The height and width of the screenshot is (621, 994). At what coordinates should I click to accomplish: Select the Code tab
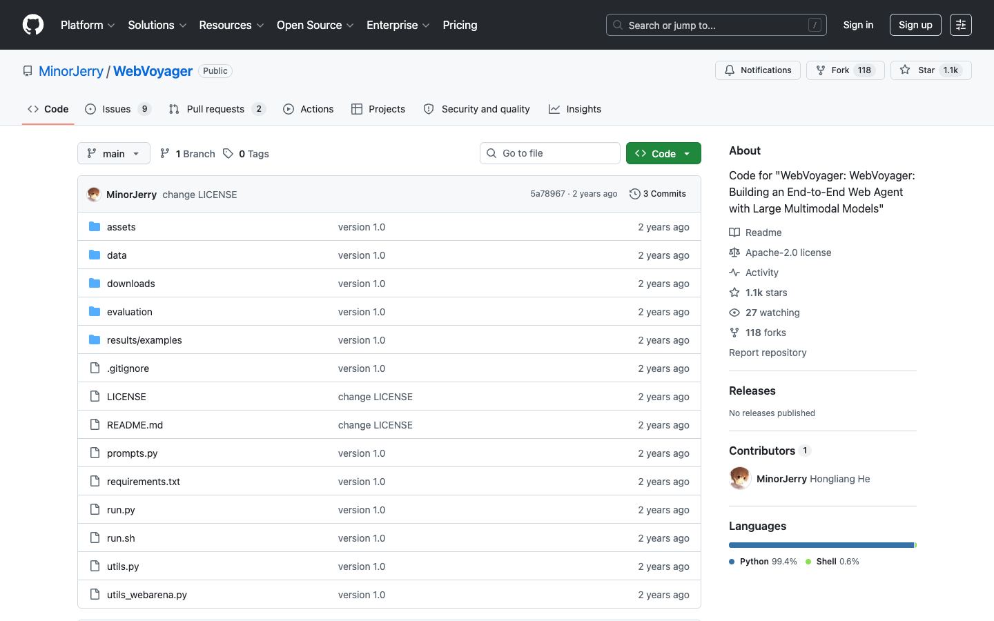(x=48, y=109)
